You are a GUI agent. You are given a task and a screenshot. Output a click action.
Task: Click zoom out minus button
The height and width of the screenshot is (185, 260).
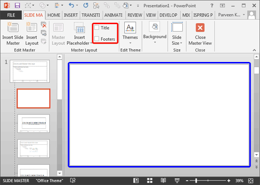(x=187, y=181)
